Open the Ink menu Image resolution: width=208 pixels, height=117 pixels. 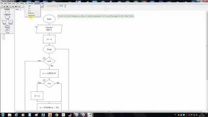point(26,4)
